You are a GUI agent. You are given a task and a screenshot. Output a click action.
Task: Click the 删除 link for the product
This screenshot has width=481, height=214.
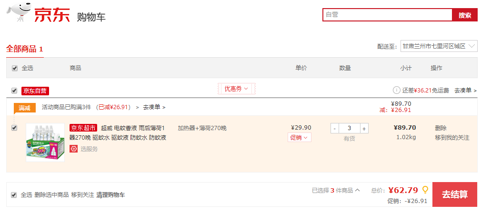[441, 128]
